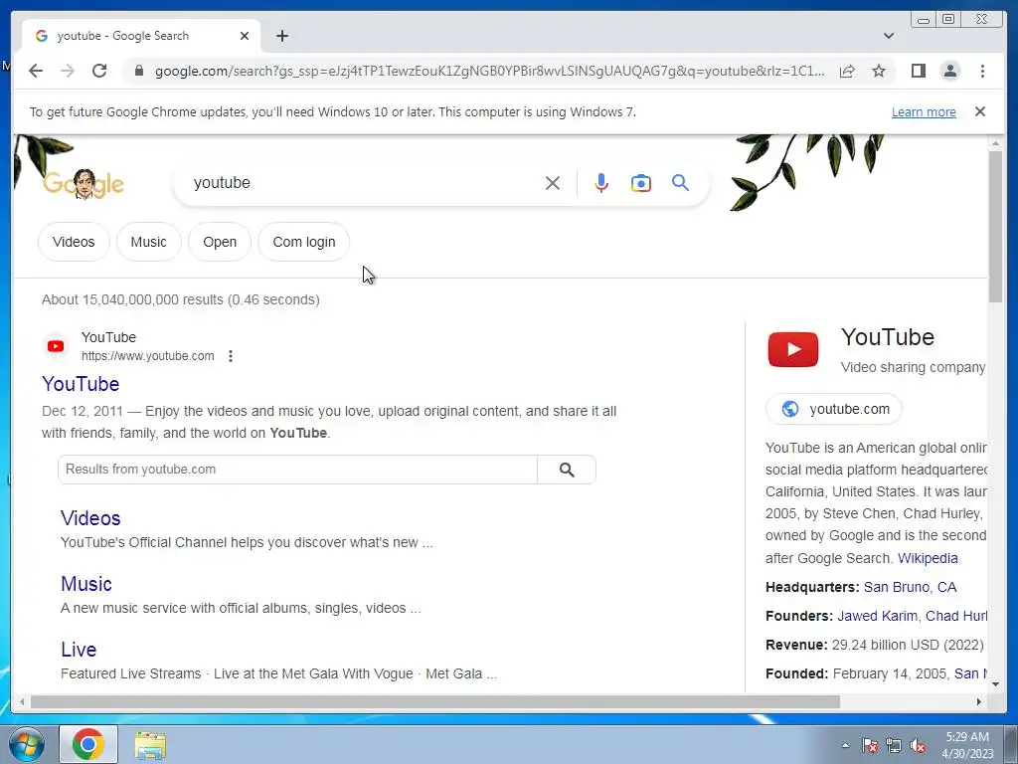Open the tab search chevron
1018x764 pixels.
(x=889, y=36)
